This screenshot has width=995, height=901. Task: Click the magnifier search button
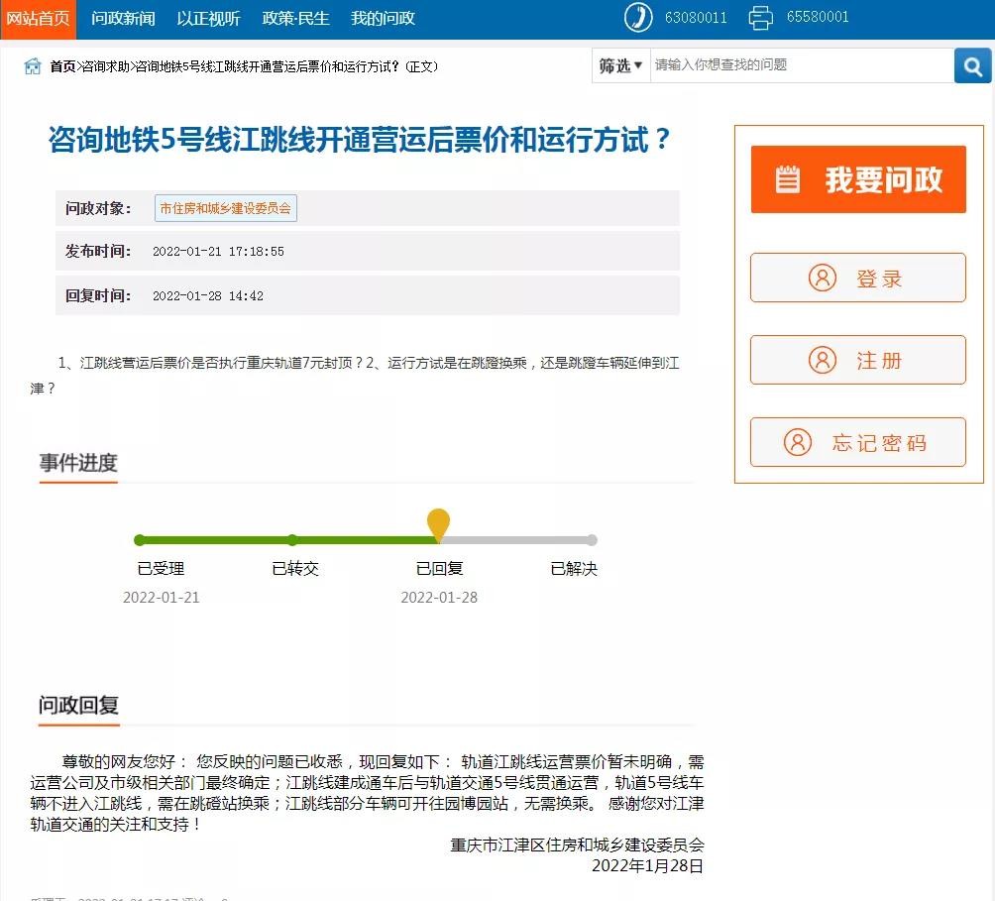point(973,65)
